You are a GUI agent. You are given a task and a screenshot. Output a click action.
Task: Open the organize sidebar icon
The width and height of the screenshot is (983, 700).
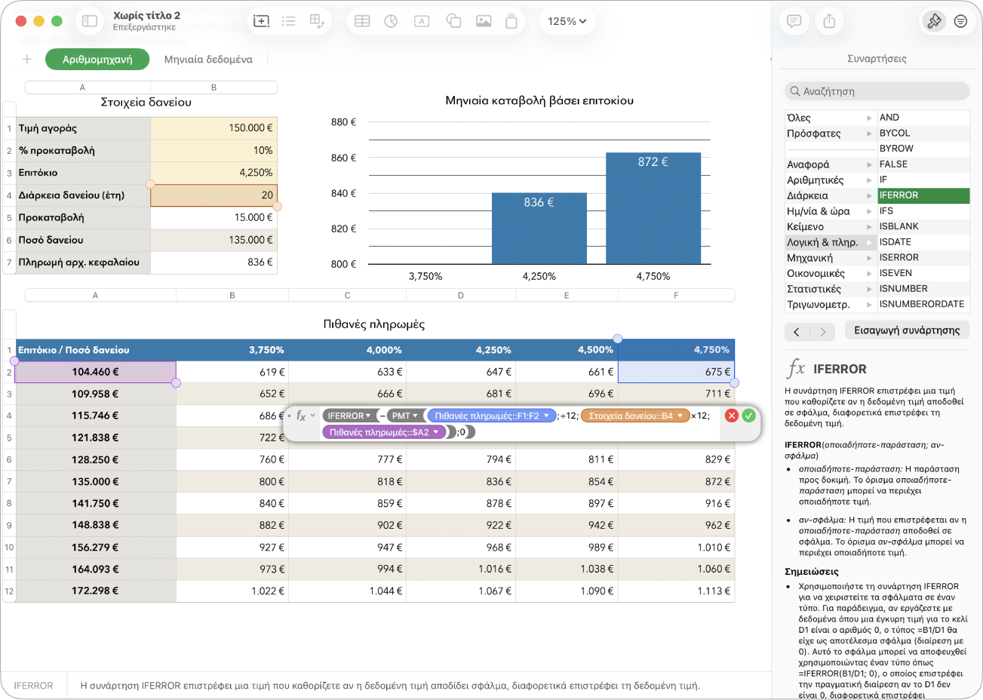coord(960,21)
